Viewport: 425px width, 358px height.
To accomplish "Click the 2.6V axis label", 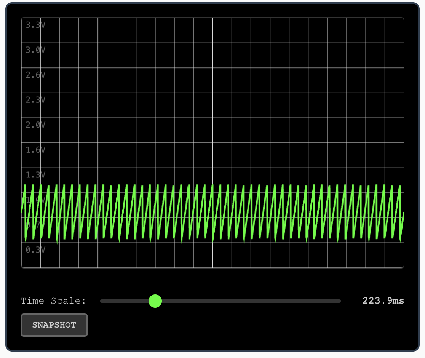I will (35, 75).
